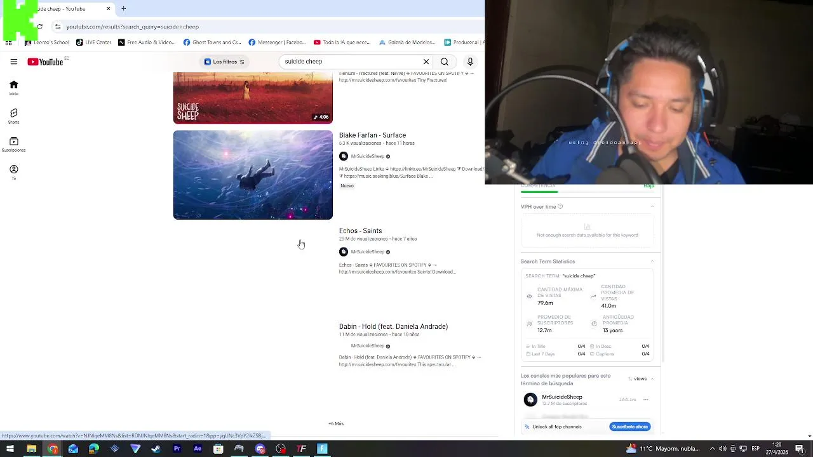Change sorting with the views dropdown
813x457 pixels.
637,379
